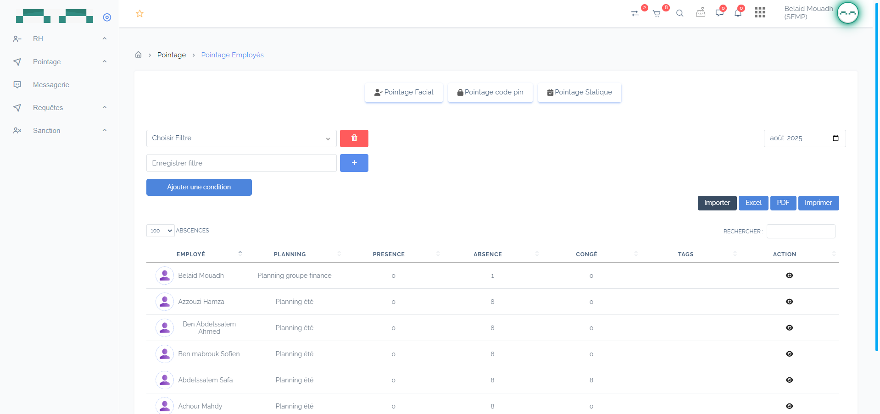Sort table by Planning column

click(295, 254)
